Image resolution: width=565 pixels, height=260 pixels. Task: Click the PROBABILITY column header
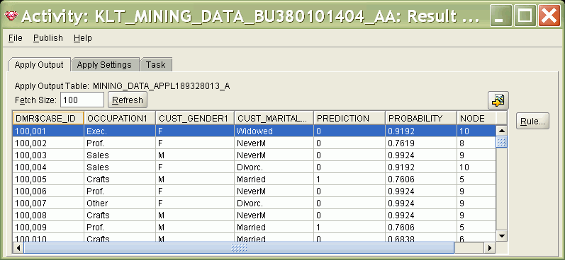[421, 118]
